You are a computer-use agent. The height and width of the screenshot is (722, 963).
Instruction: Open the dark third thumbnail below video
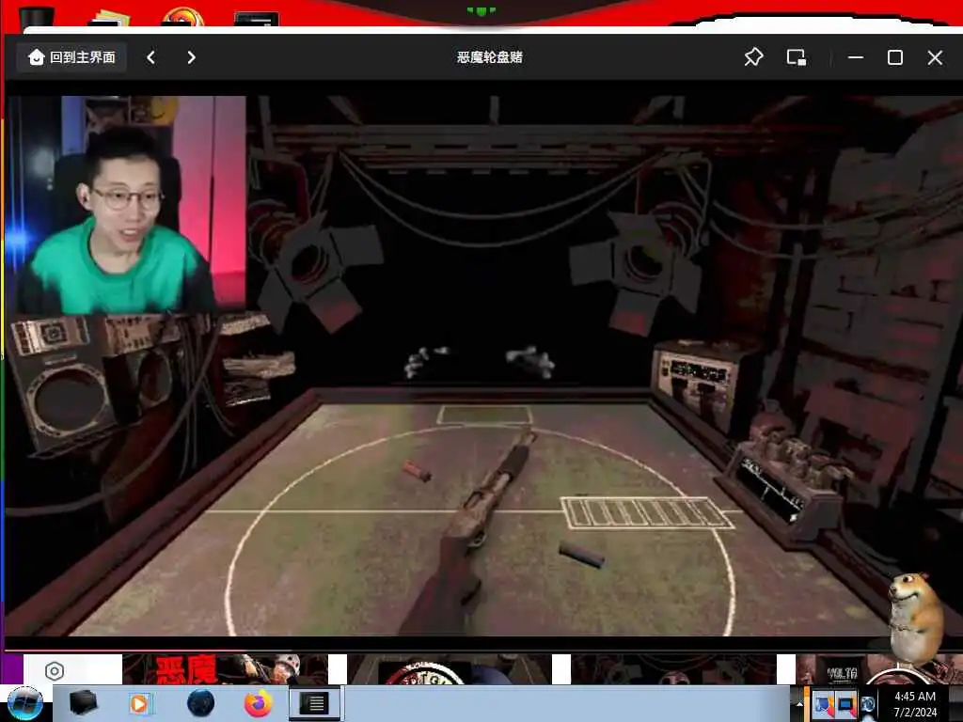(x=673, y=669)
